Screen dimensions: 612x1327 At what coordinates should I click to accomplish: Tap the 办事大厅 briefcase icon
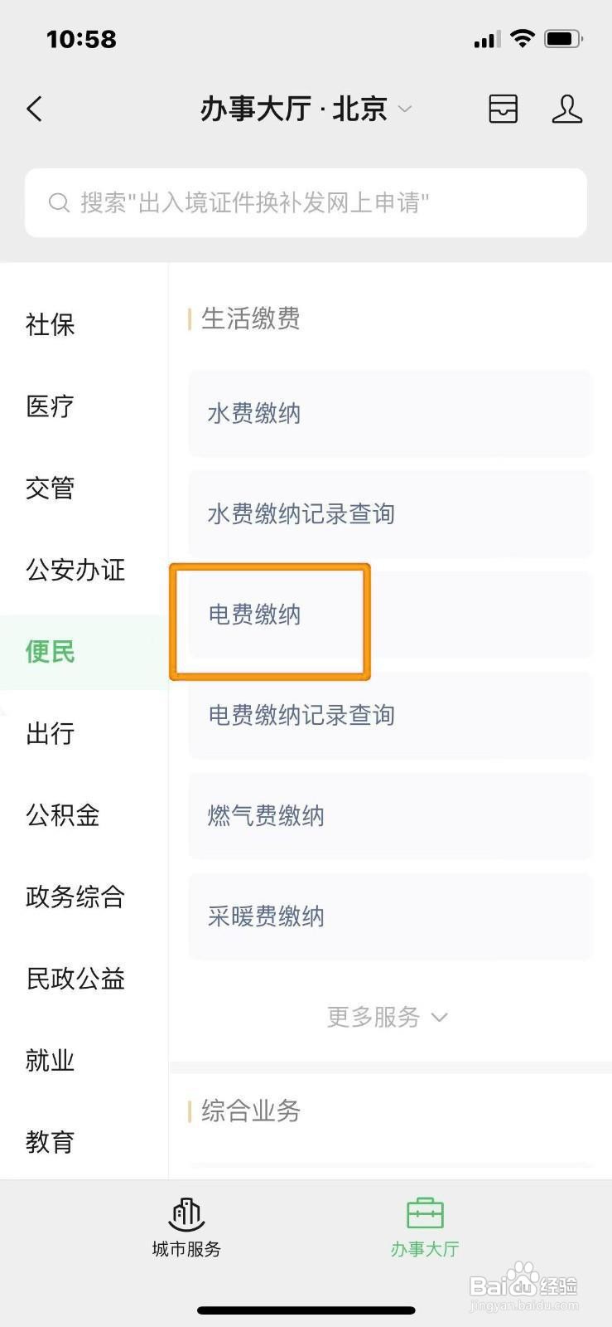(425, 1215)
